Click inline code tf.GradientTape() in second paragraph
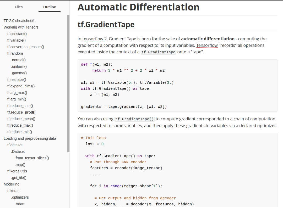This screenshot has width=283, height=208. (x=134, y=119)
